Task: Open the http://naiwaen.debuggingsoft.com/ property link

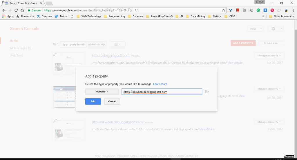Action: pyautogui.click(x=118, y=122)
